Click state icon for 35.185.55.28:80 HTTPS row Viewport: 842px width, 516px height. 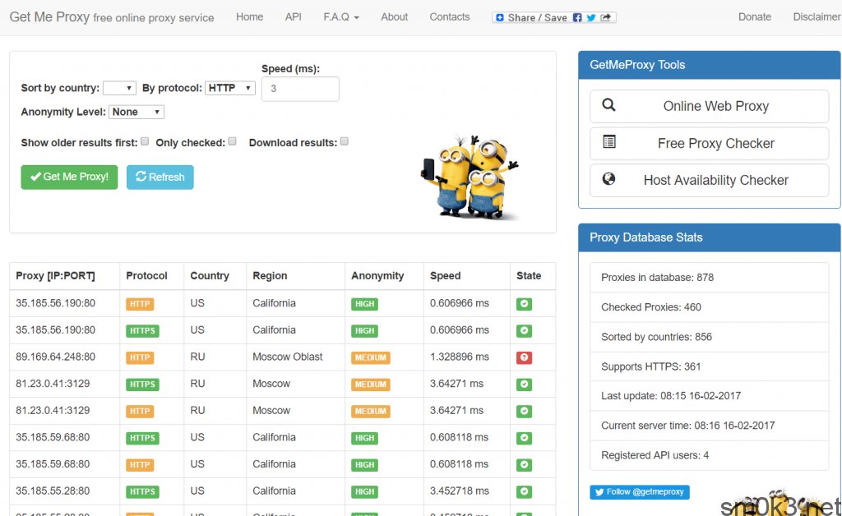click(524, 491)
